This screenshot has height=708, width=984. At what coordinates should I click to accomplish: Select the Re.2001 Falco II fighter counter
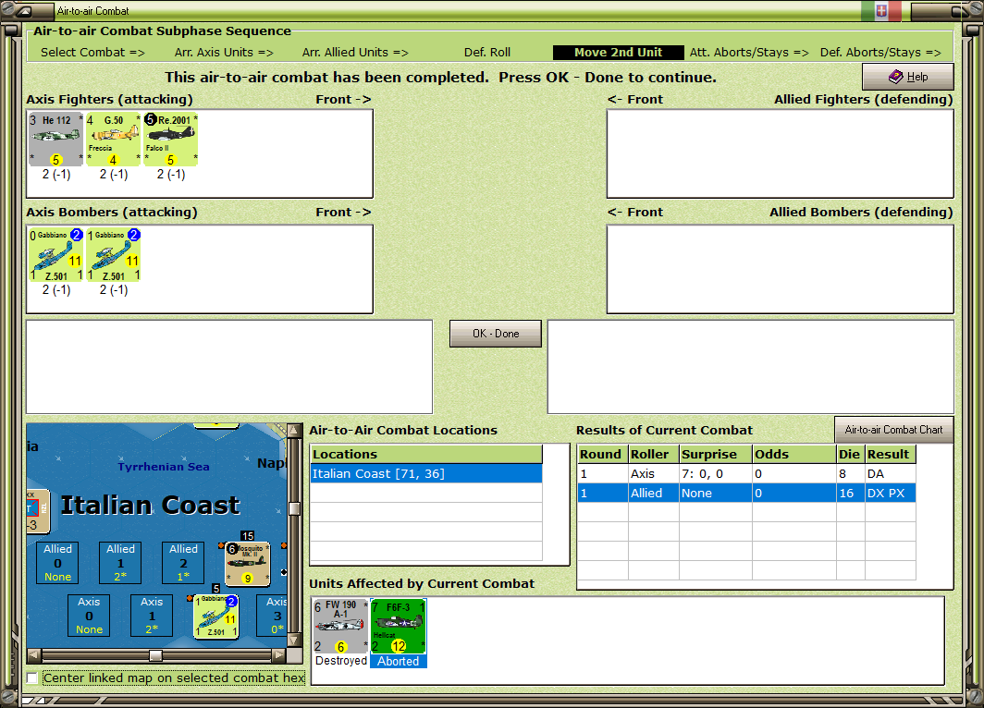coord(171,140)
